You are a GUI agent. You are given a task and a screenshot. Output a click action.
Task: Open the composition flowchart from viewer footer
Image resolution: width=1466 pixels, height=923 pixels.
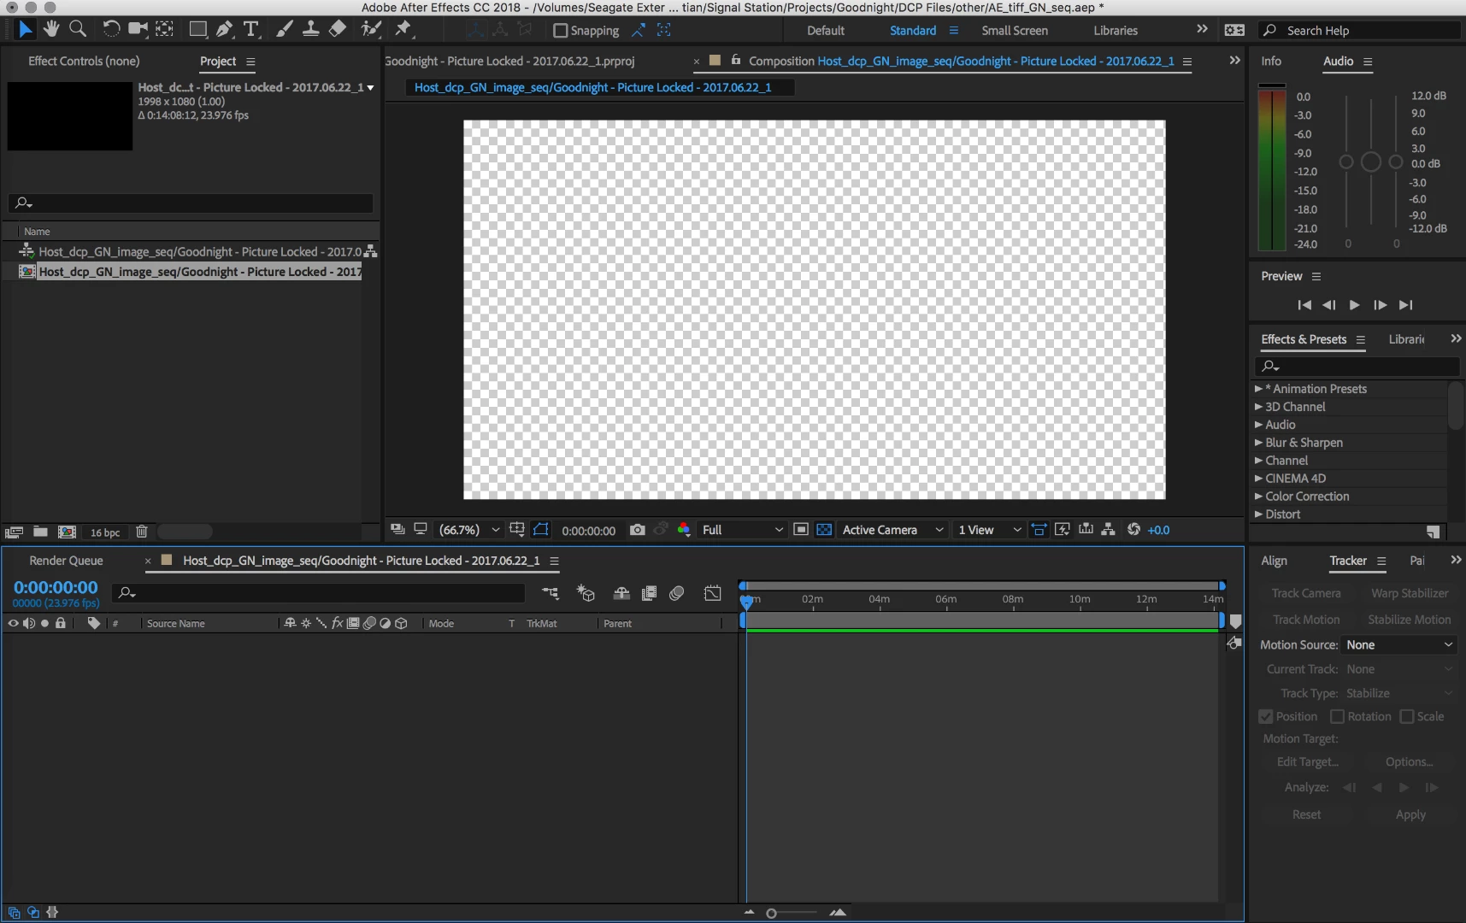tap(1109, 530)
